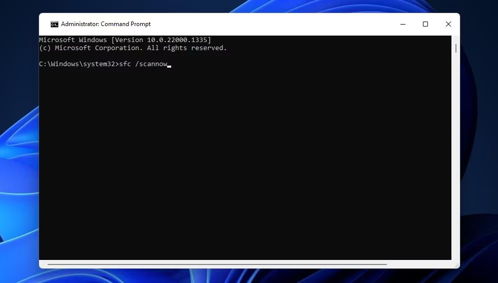Click the 'C:\Windows\system32>' prompt text
The height and width of the screenshot is (283, 498).
pos(79,64)
